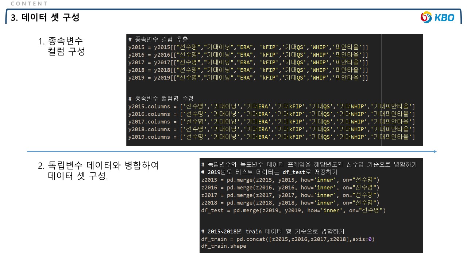
Task: Click the 'y2017 = y2017[[' code line
Action: pyautogui.click(x=248, y=62)
